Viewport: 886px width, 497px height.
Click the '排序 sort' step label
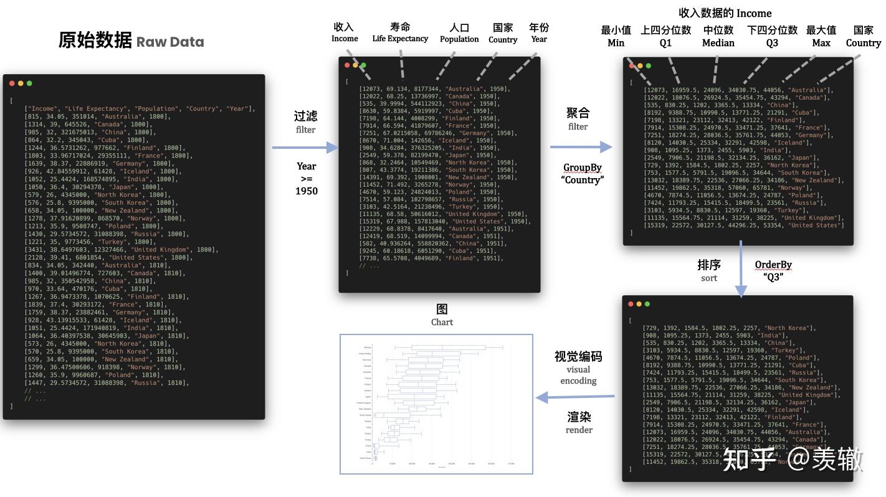coord(709,271)
